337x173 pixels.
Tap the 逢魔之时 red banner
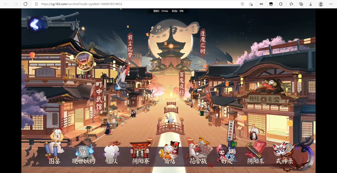coord(203,42)
